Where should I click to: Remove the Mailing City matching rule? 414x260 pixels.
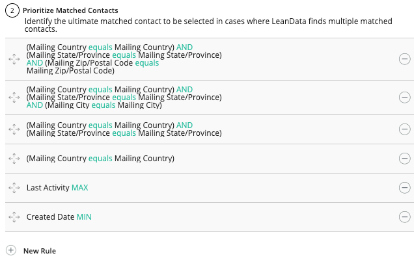404,97
